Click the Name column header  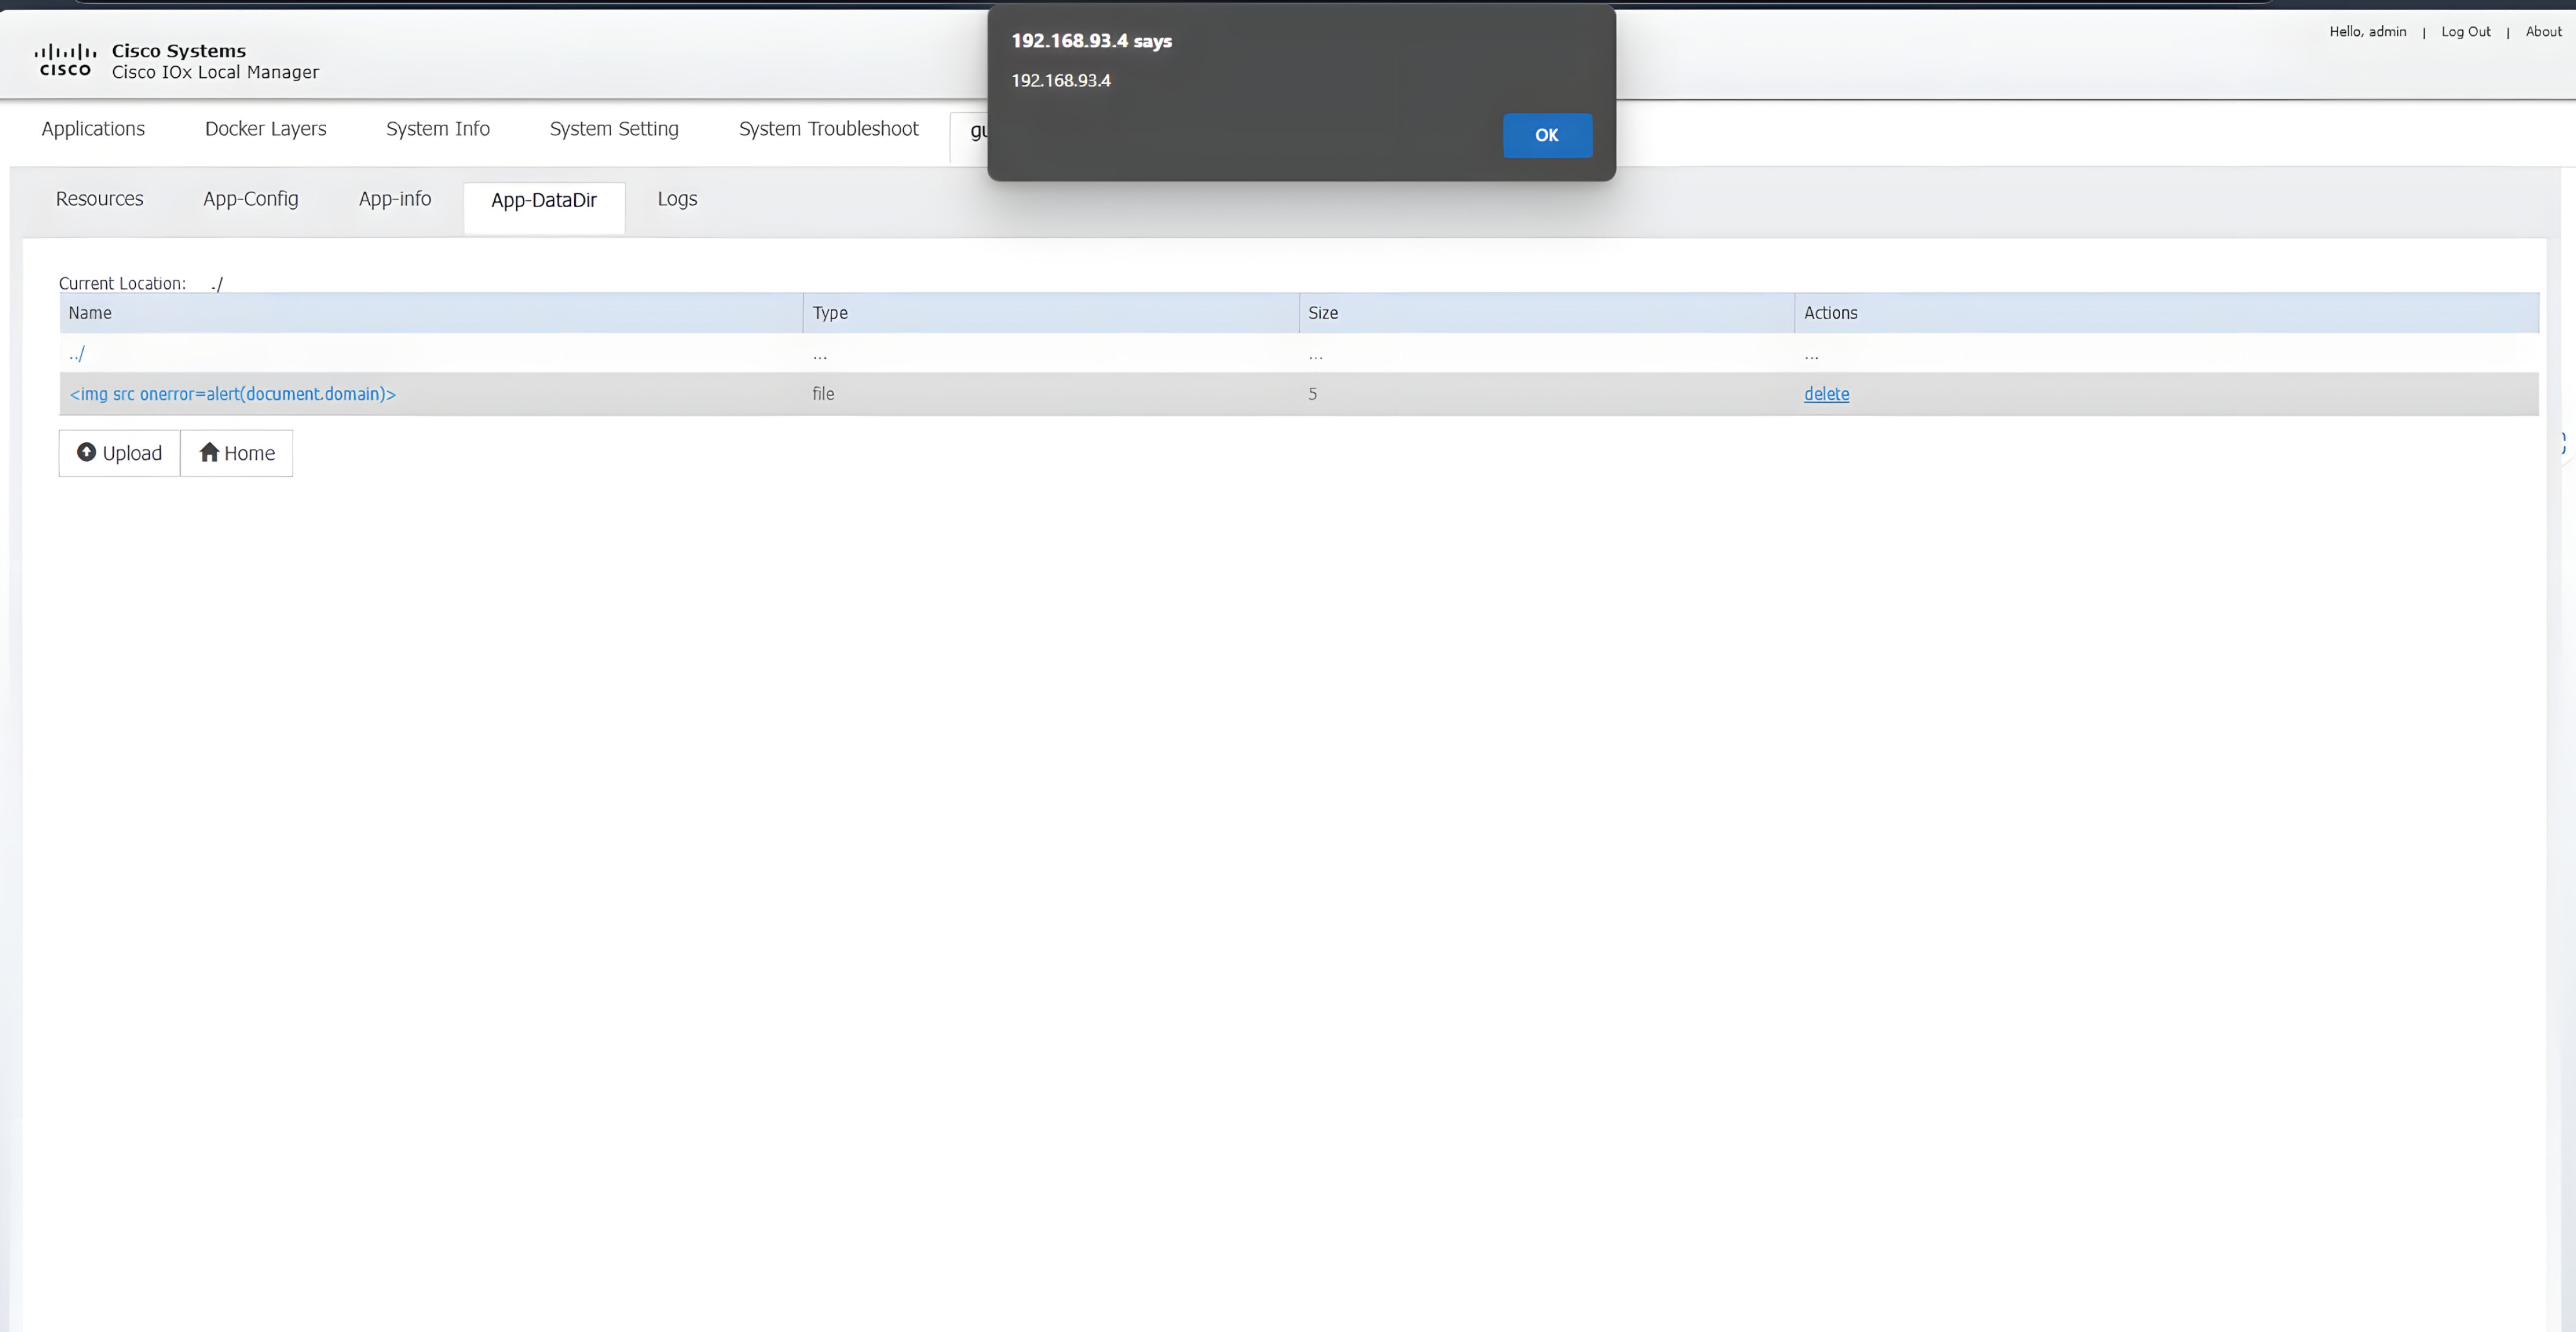(90, 313)
